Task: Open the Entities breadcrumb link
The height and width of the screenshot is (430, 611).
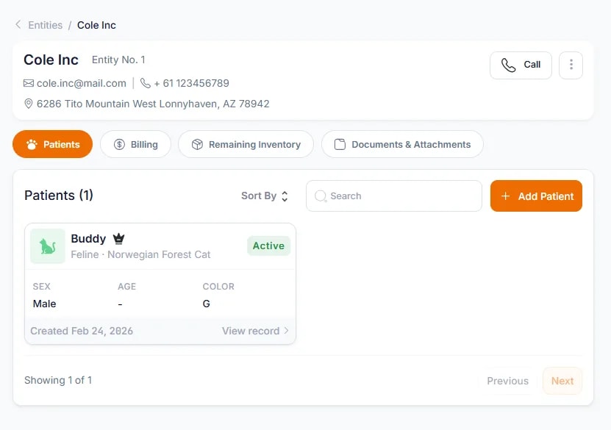Action: 45,25
